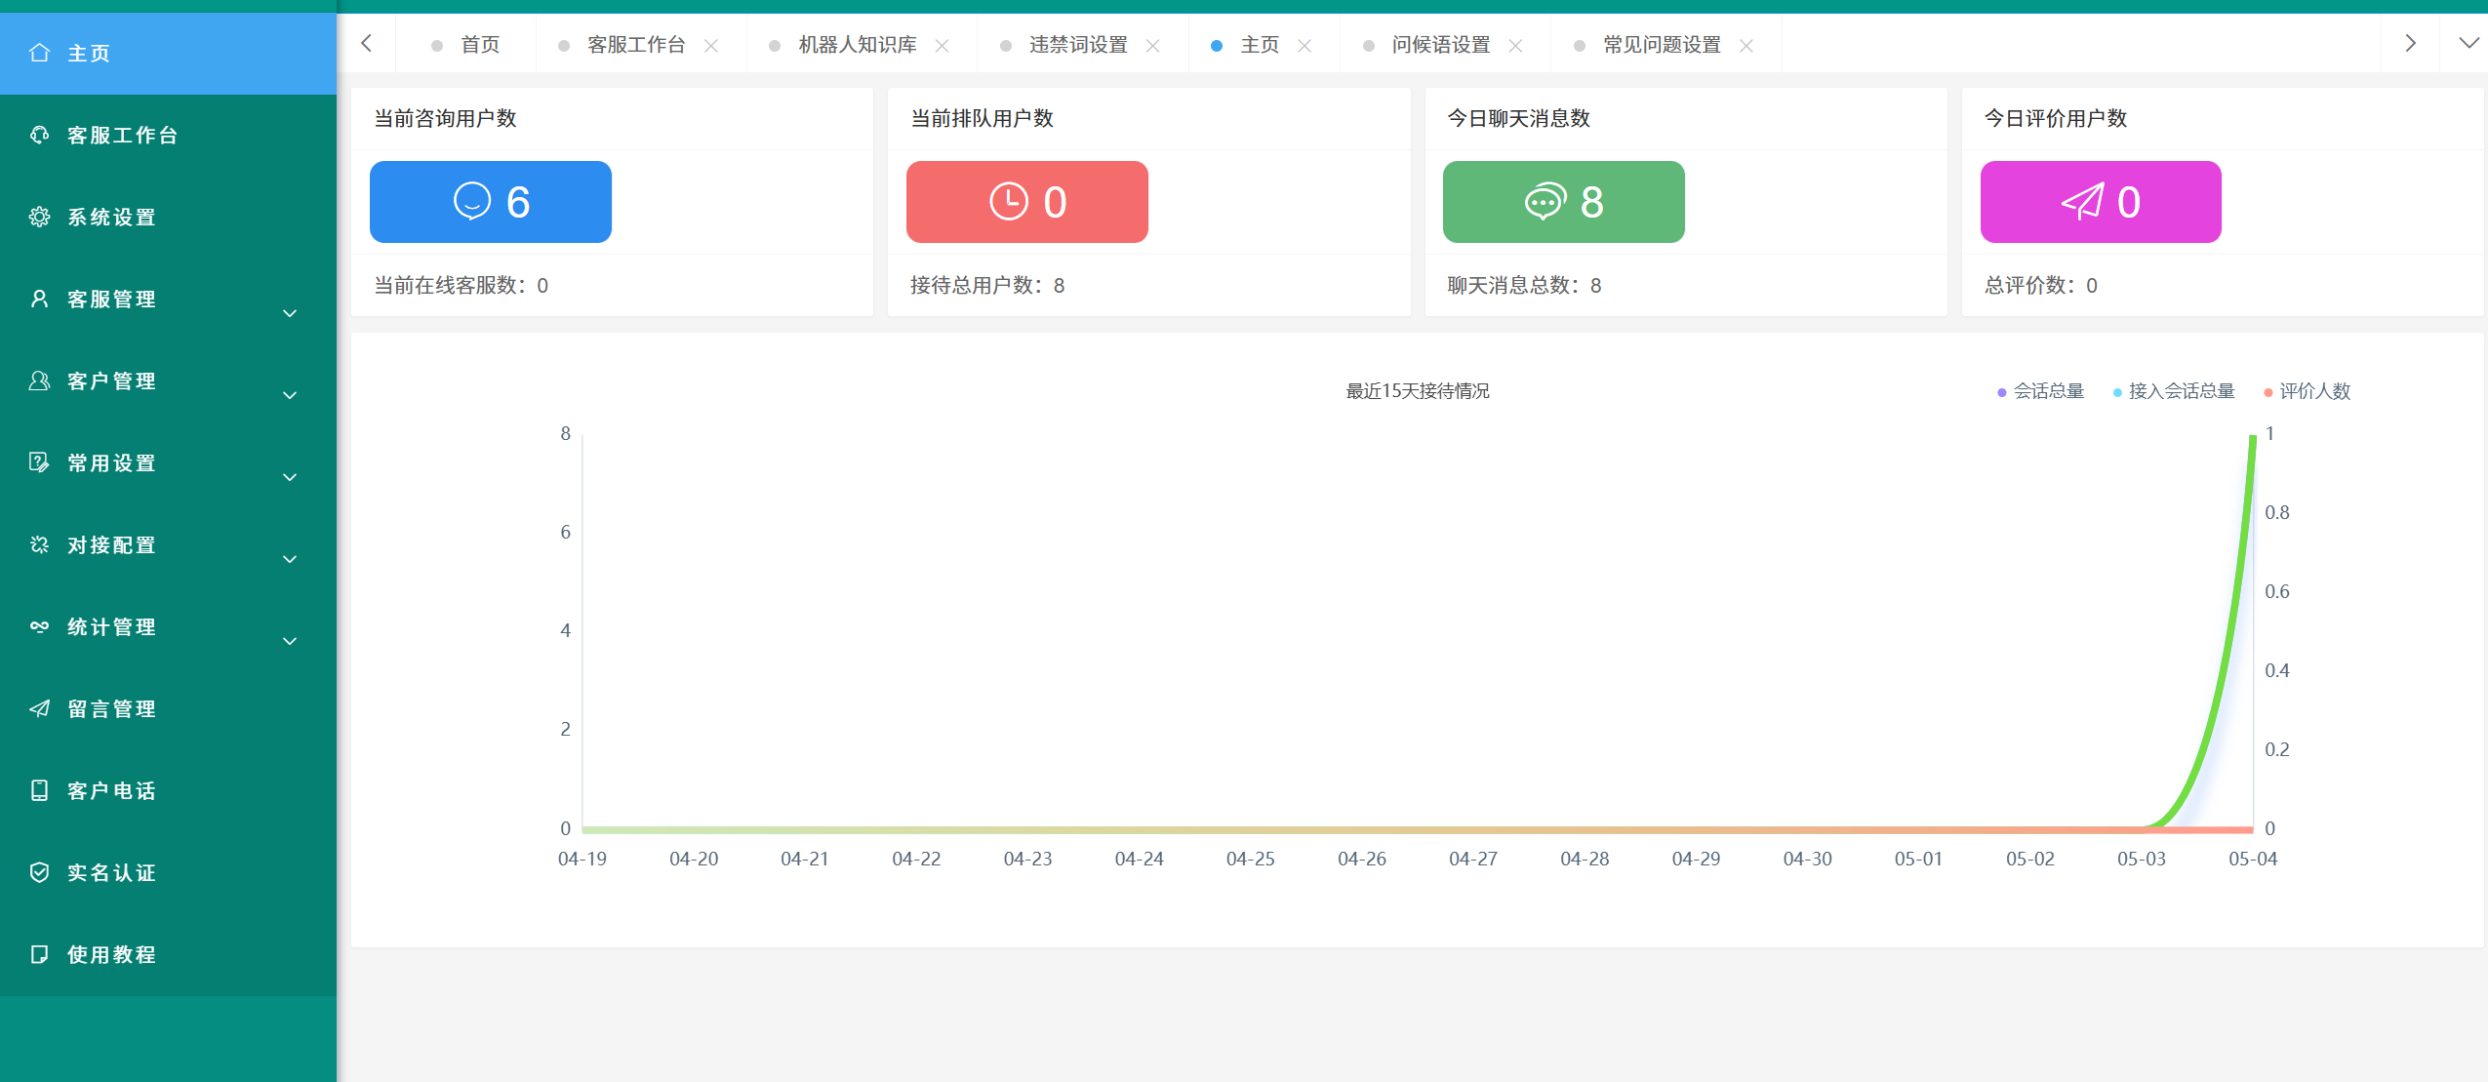Click the paper plane icon for 留言管理
This screenshot has width=2488, height=1082.
pyautogui.click(x=39, y=708)
